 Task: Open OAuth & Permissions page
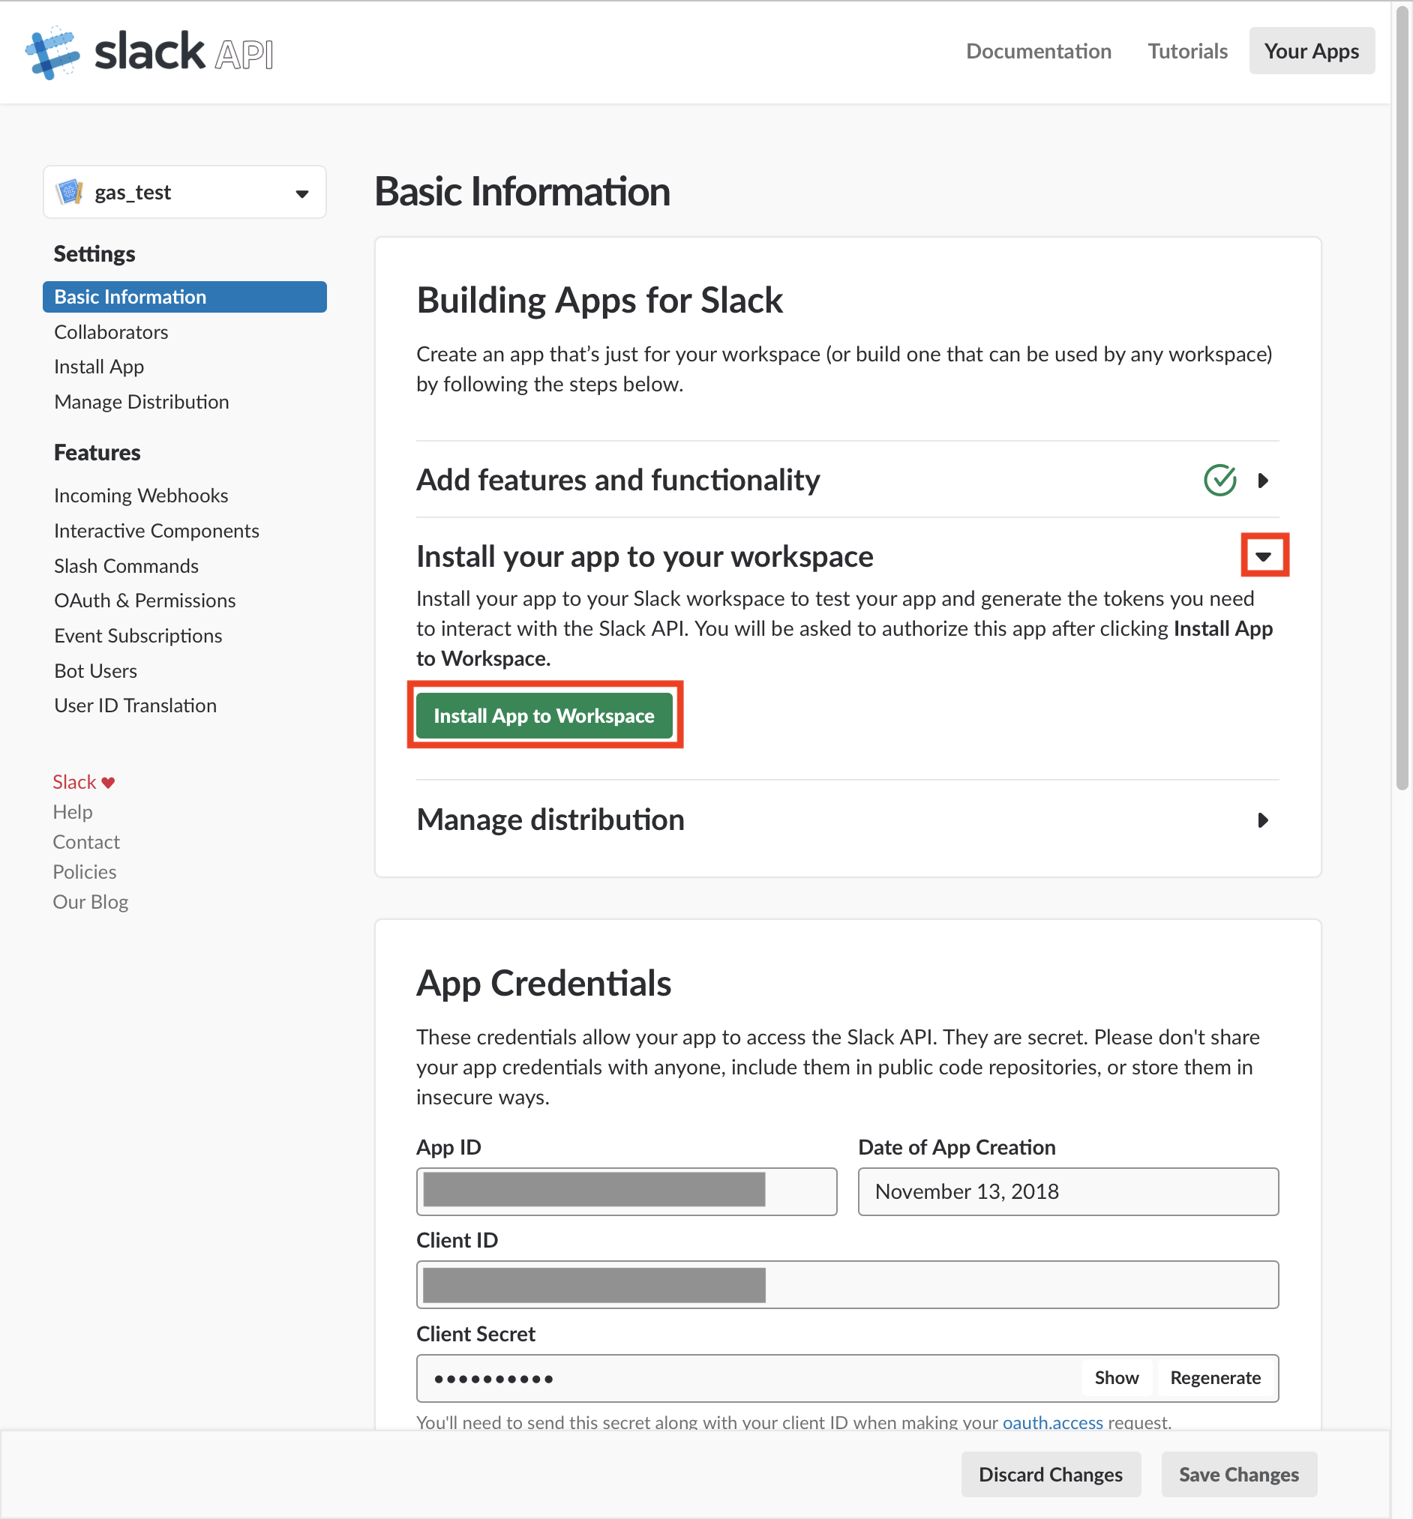[x=145, y=601]
